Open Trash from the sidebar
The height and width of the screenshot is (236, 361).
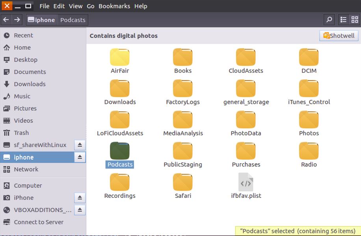[x=21, y=133]
